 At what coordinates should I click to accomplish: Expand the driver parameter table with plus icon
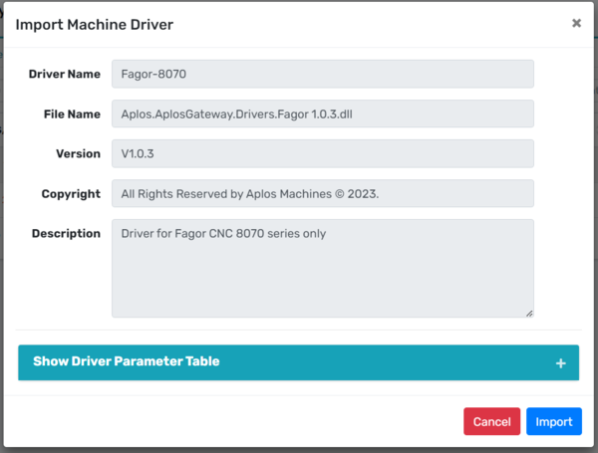point(561,363)
